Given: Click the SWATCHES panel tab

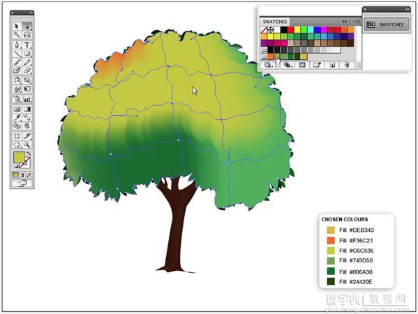Looking at the screenshot, I should coord(275,22).
